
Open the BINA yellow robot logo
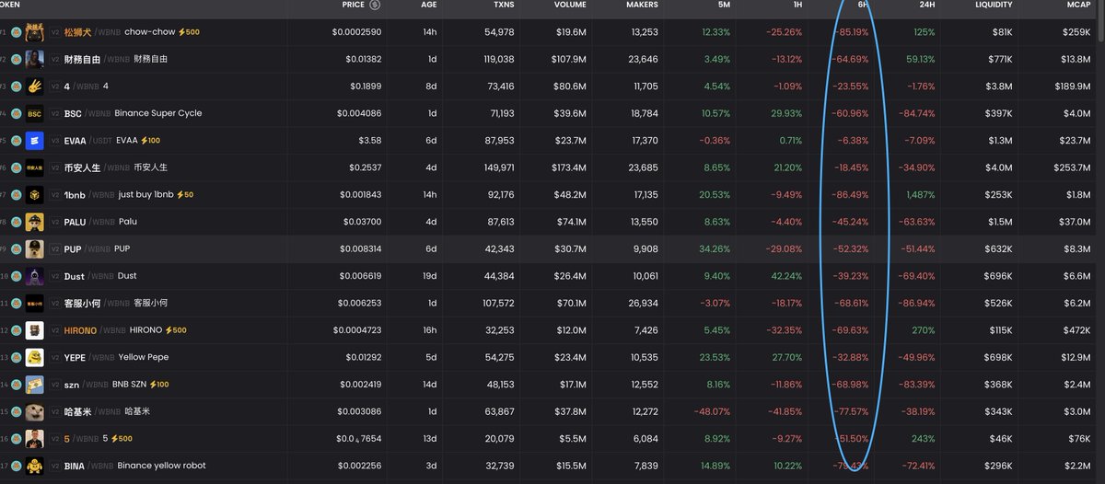pyautogui.click(x=34, y=466)
